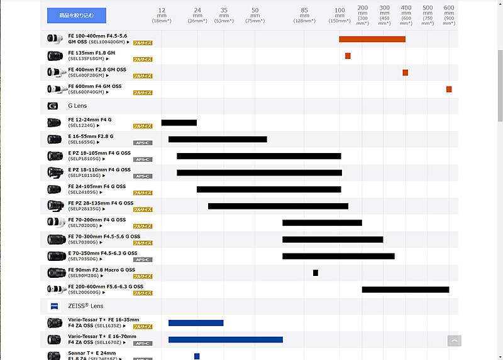The width and height of the screenshot is (503, 360).
Task: Click the E PZ 18-110mm lens thumbnail
Action: click(x=55, y=172)
